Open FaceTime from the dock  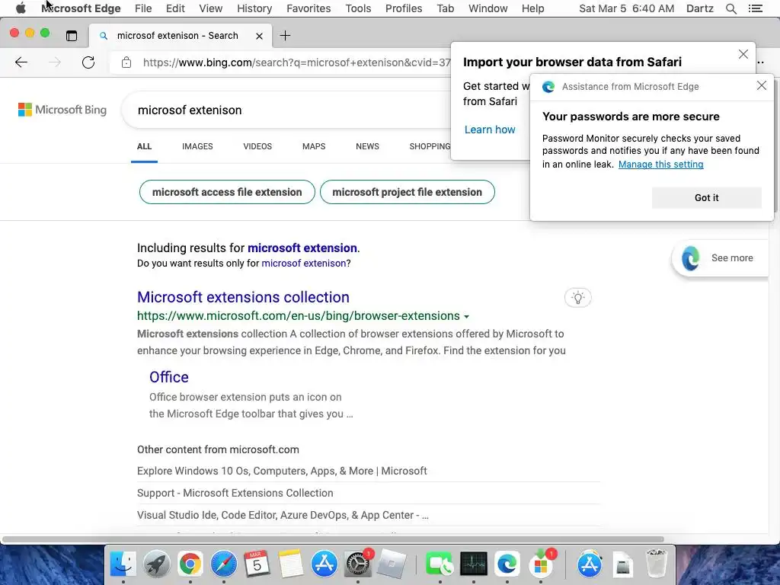point(440,564)
